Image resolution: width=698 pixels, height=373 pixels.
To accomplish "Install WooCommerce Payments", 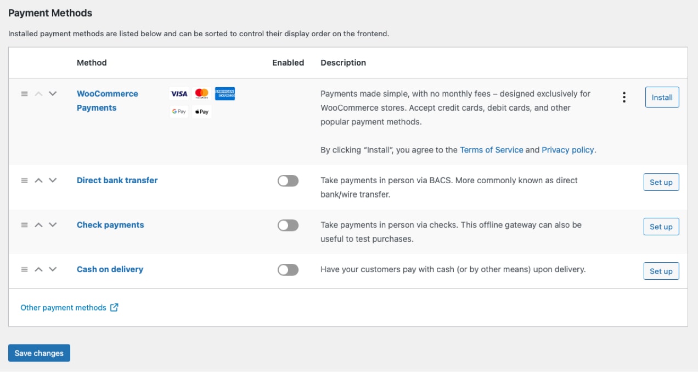I will tap(661, 97).
